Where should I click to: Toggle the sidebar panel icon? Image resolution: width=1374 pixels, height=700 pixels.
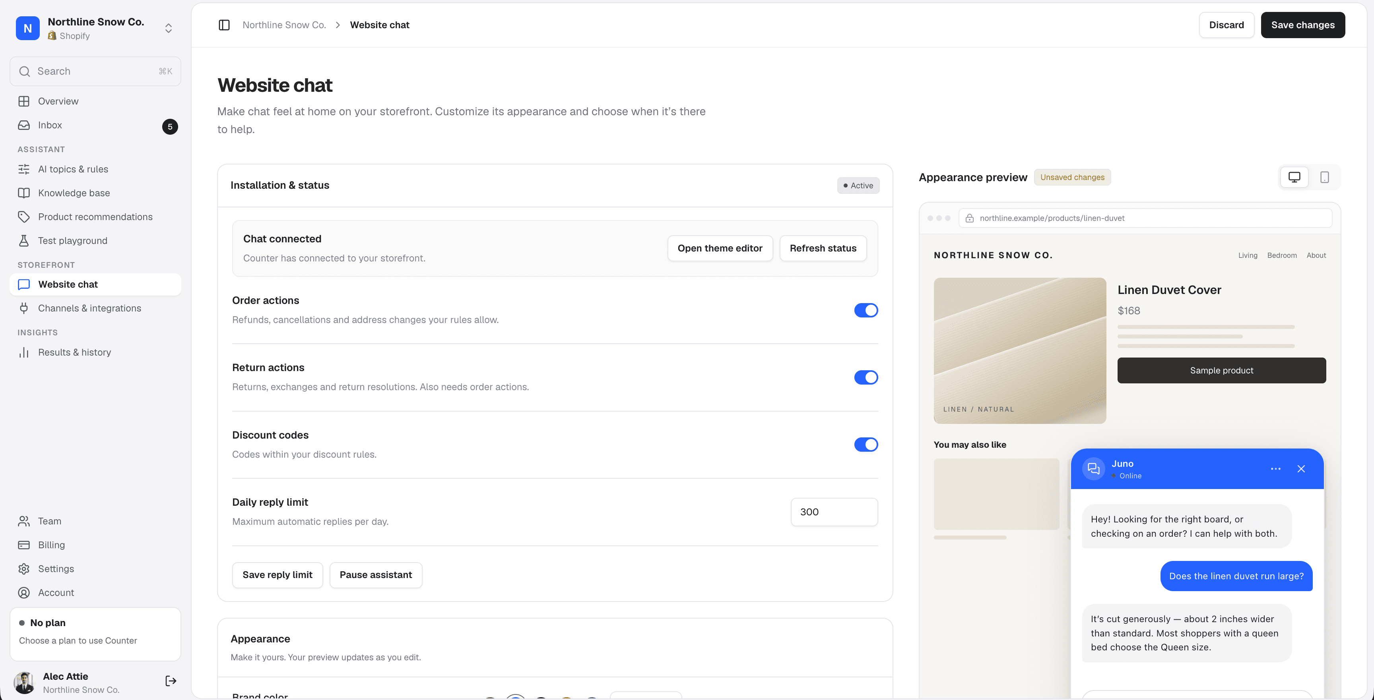(224, 25)
